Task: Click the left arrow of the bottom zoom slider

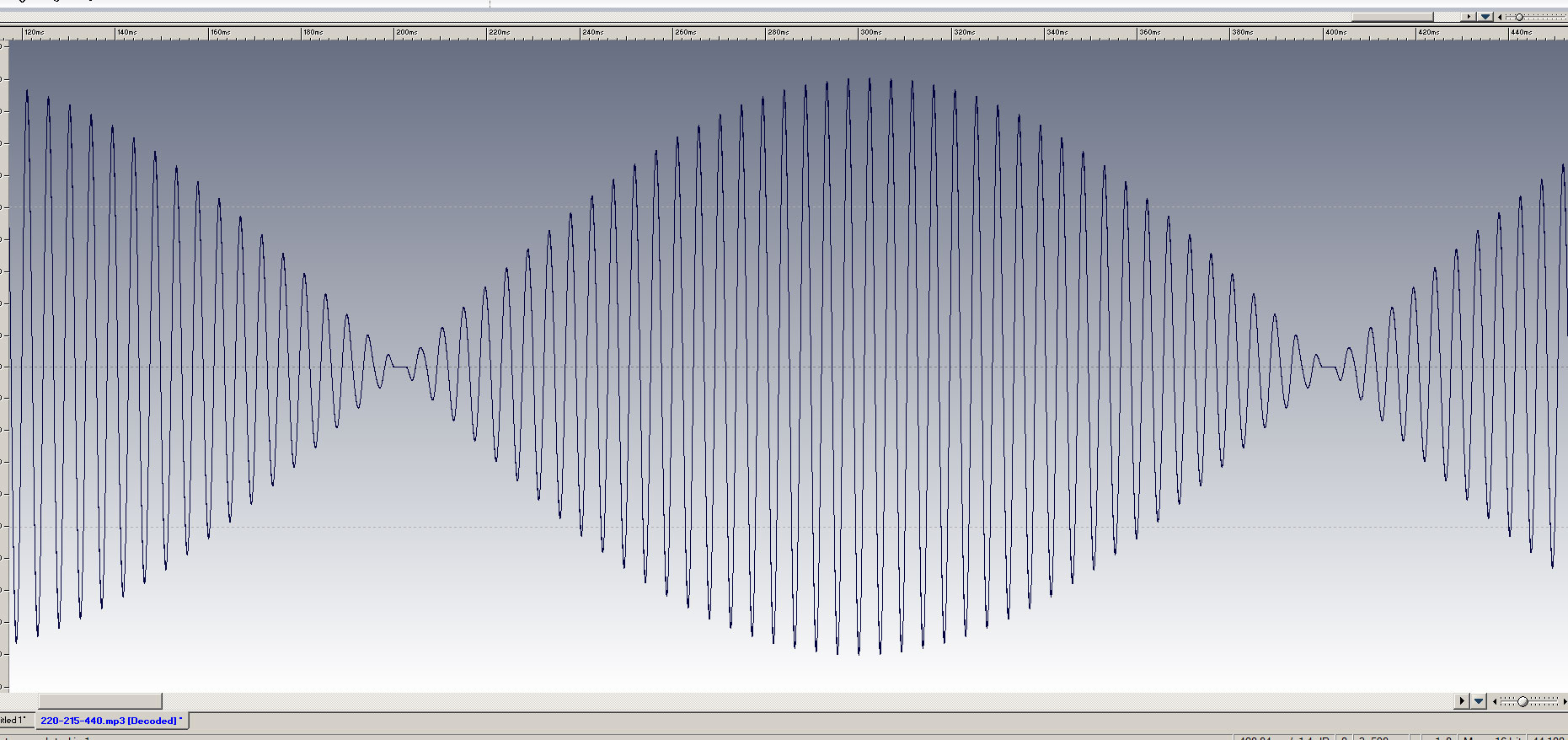Action: 1495,701
